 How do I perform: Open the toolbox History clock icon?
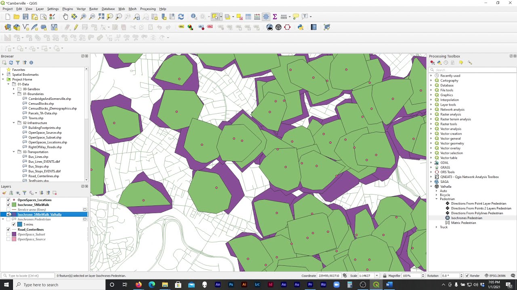click(446, 62)
